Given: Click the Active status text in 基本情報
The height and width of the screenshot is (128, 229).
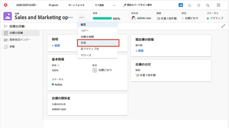Looking at the screenshot, I should (58, 84).
